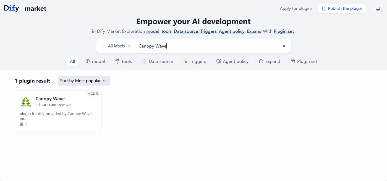Open the All labels filter dropdown

click(x=116, y=46)
